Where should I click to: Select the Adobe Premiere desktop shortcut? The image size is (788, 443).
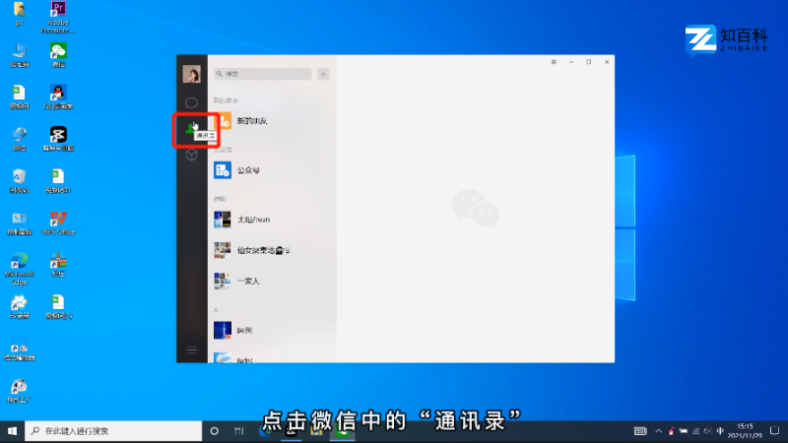(58, 18)
